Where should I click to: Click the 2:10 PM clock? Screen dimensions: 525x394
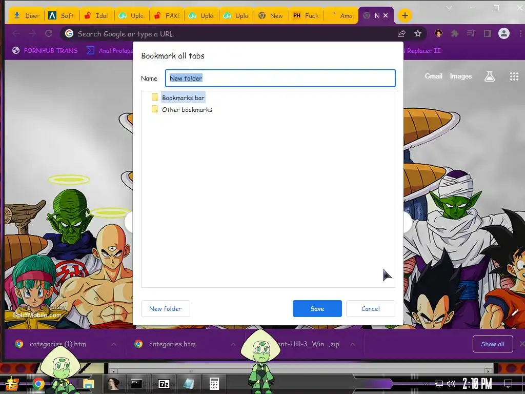[477, 383]
